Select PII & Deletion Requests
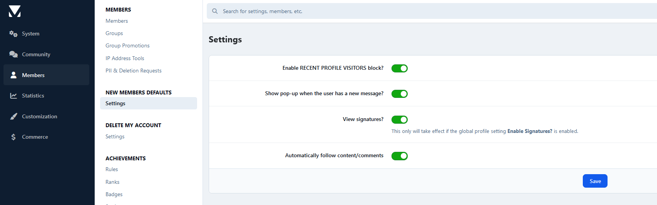Screen dimensions: 657x205 [x=133, y=71]
